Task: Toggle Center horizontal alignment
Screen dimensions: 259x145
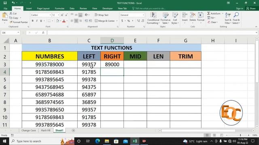Action: click(x=76, y=21)
